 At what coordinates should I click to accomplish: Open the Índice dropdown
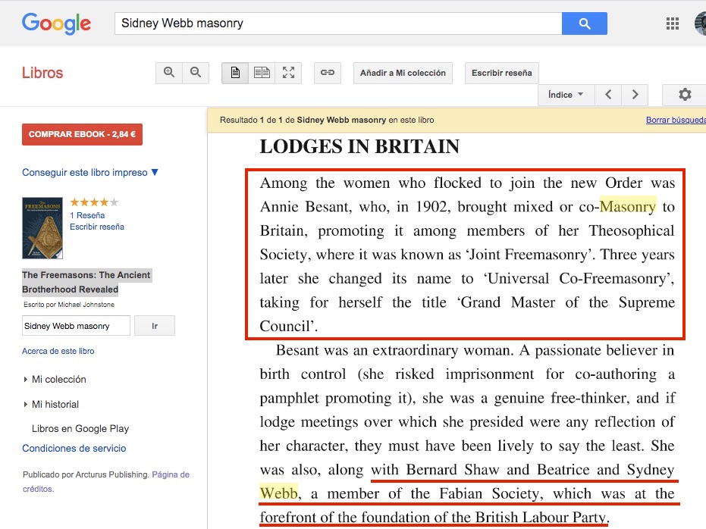point(566,95)
